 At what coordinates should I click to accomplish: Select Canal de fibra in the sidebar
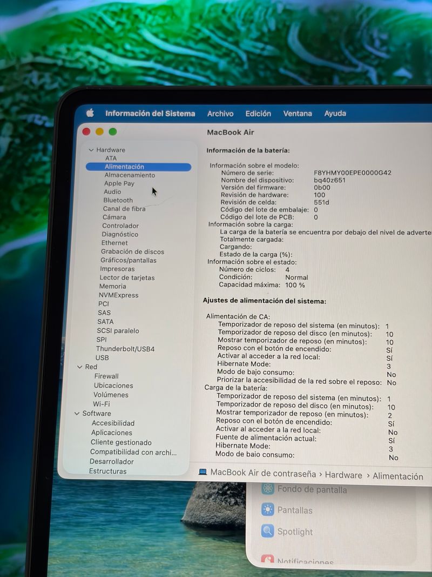(124, 209)
